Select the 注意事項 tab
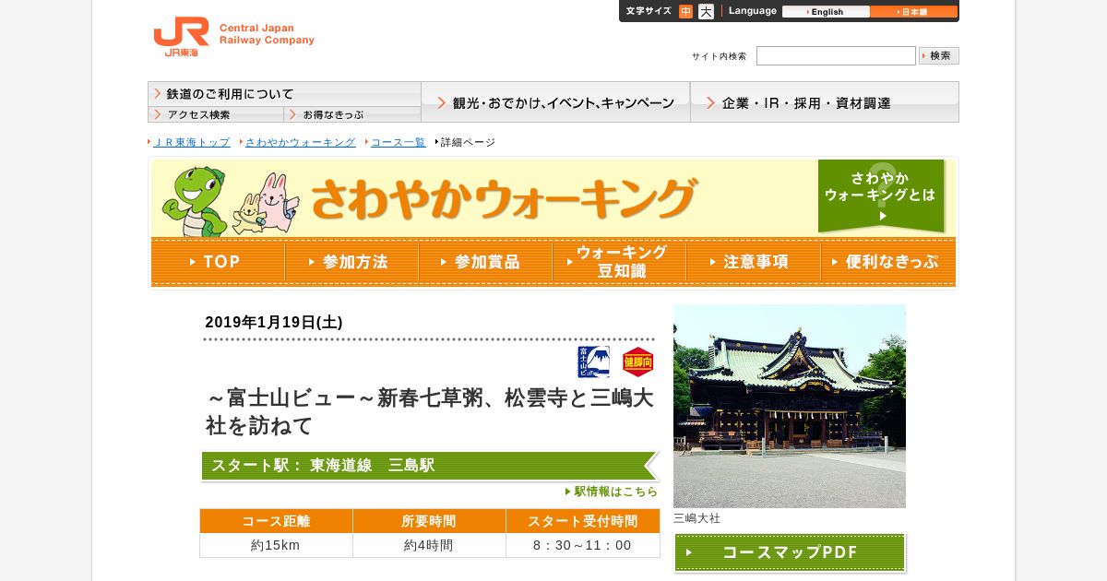1107x581 pixels. 753,262
